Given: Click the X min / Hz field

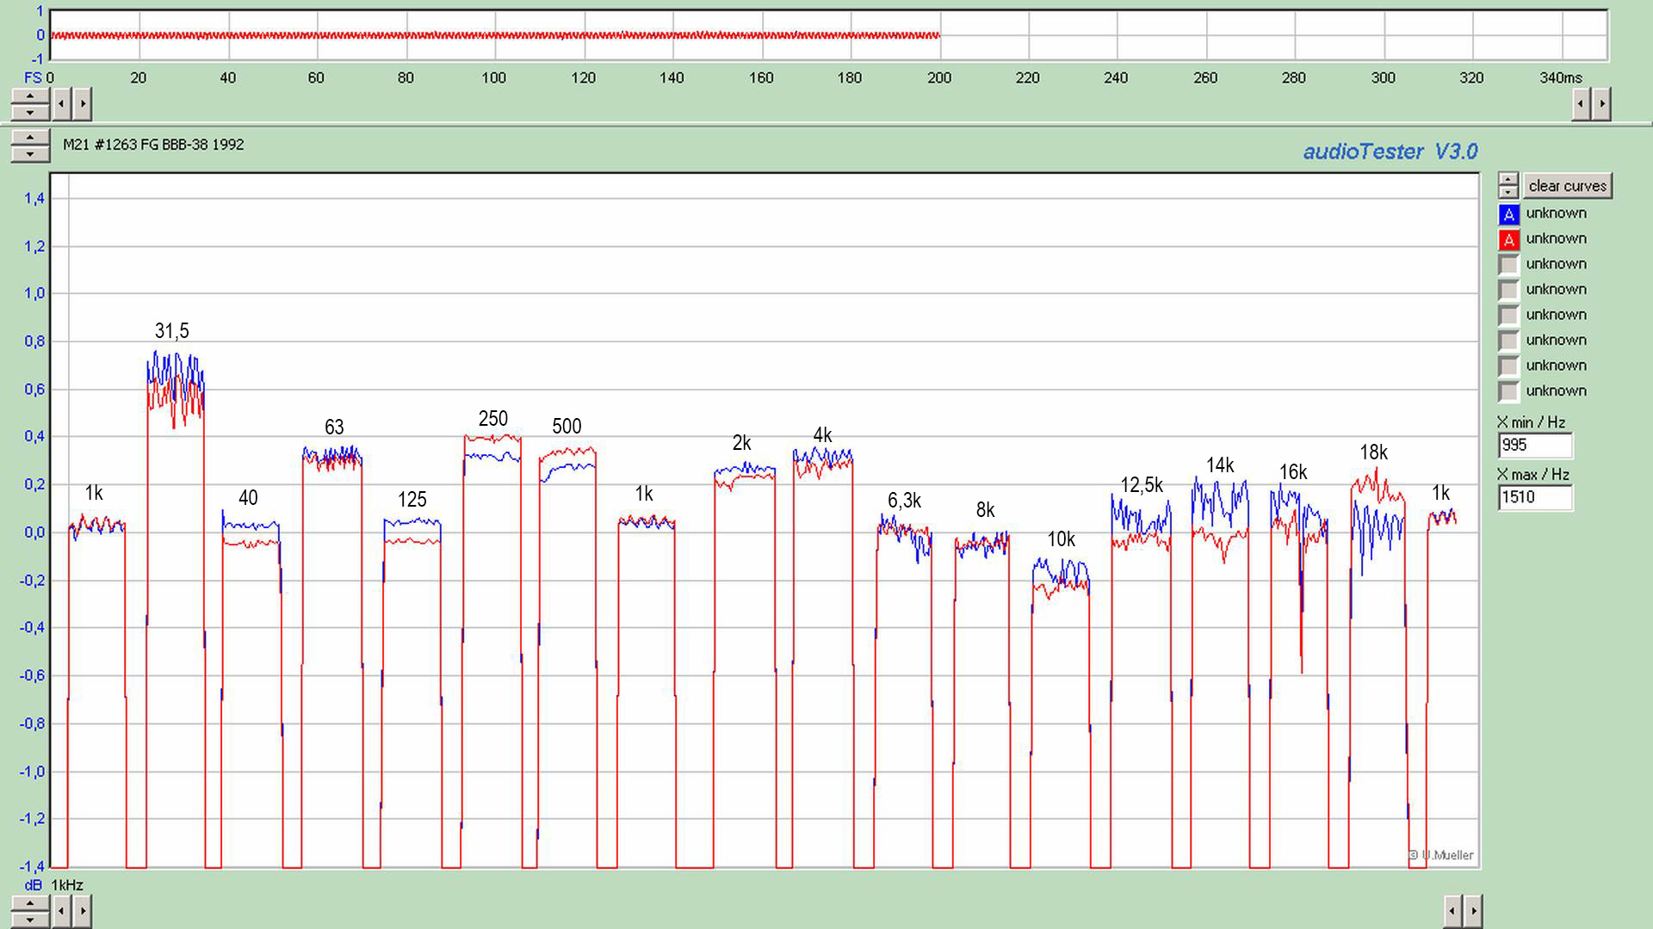Looking at the screenshot, I should tap(1535, 446).
